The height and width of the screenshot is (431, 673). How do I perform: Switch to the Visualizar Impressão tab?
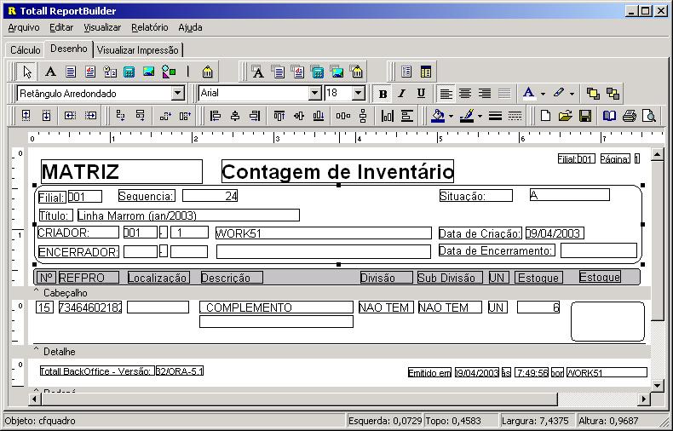point(139,50)
